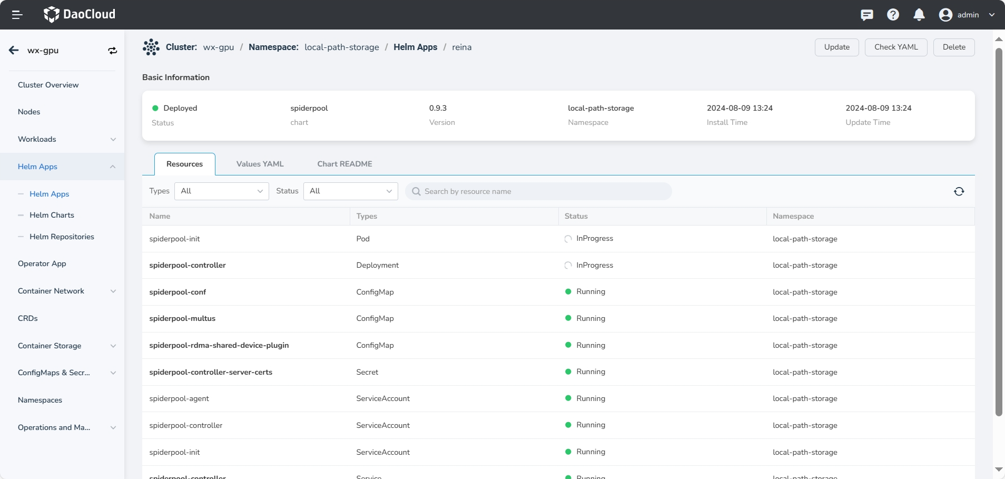Switch to the Chart README tab

(x=344, y=164)
